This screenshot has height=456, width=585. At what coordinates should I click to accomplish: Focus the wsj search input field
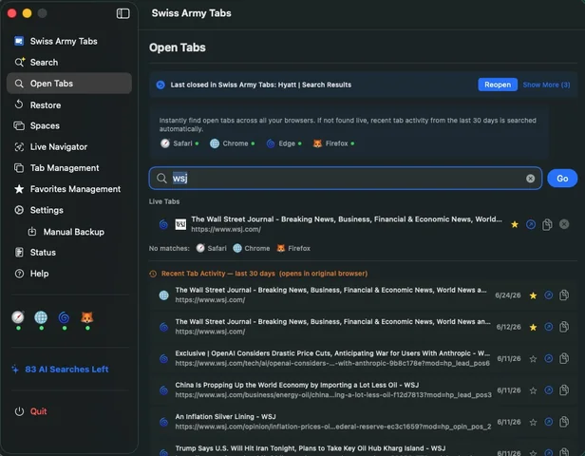click(x=345, y=179)
